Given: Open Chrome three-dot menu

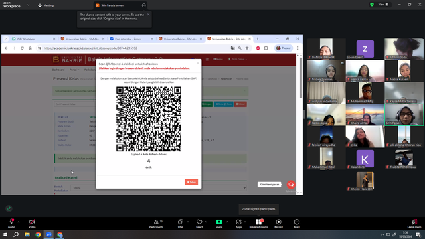Looking at the screenshot, I should pos(297,48).
